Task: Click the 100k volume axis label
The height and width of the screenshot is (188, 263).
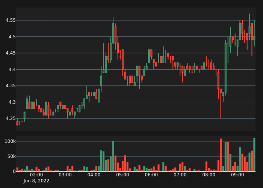Action: [x=10, y=141]
